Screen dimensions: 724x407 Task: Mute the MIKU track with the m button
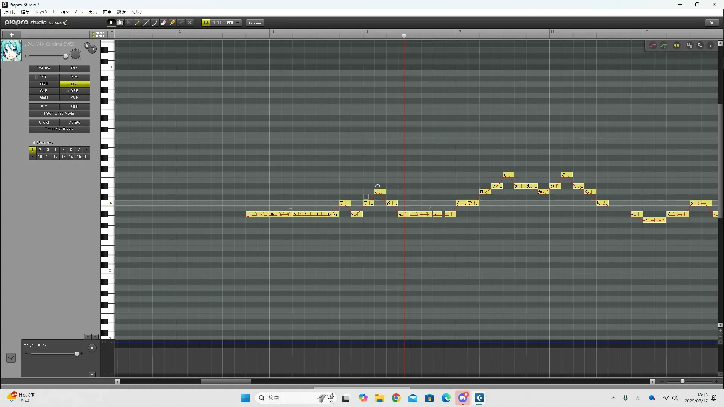[92, 49]
